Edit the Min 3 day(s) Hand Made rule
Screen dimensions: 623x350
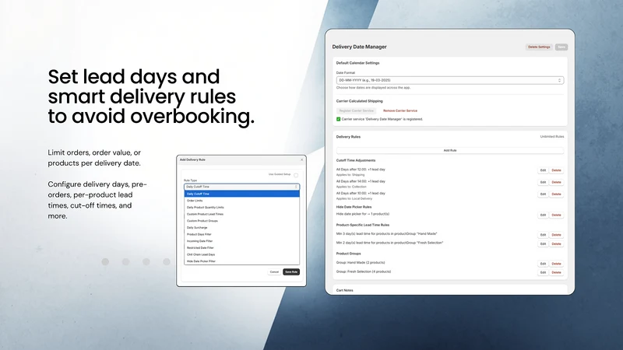click(x=543, y=235)
